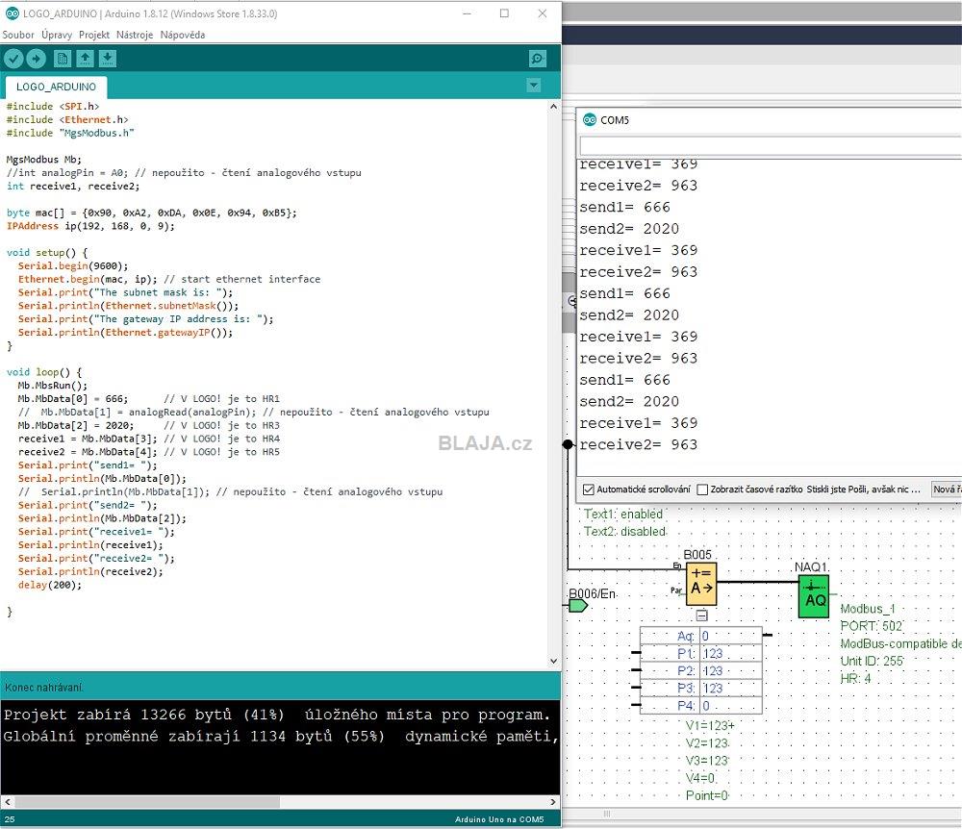Click the 'delay(200);' code line

pos(50,585)
